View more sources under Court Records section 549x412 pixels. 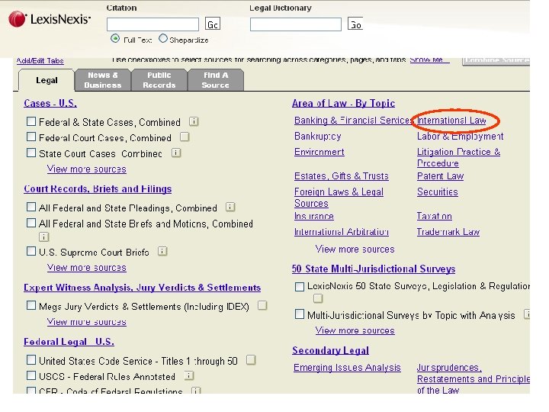pyautogui.click(x=86, y=268)
